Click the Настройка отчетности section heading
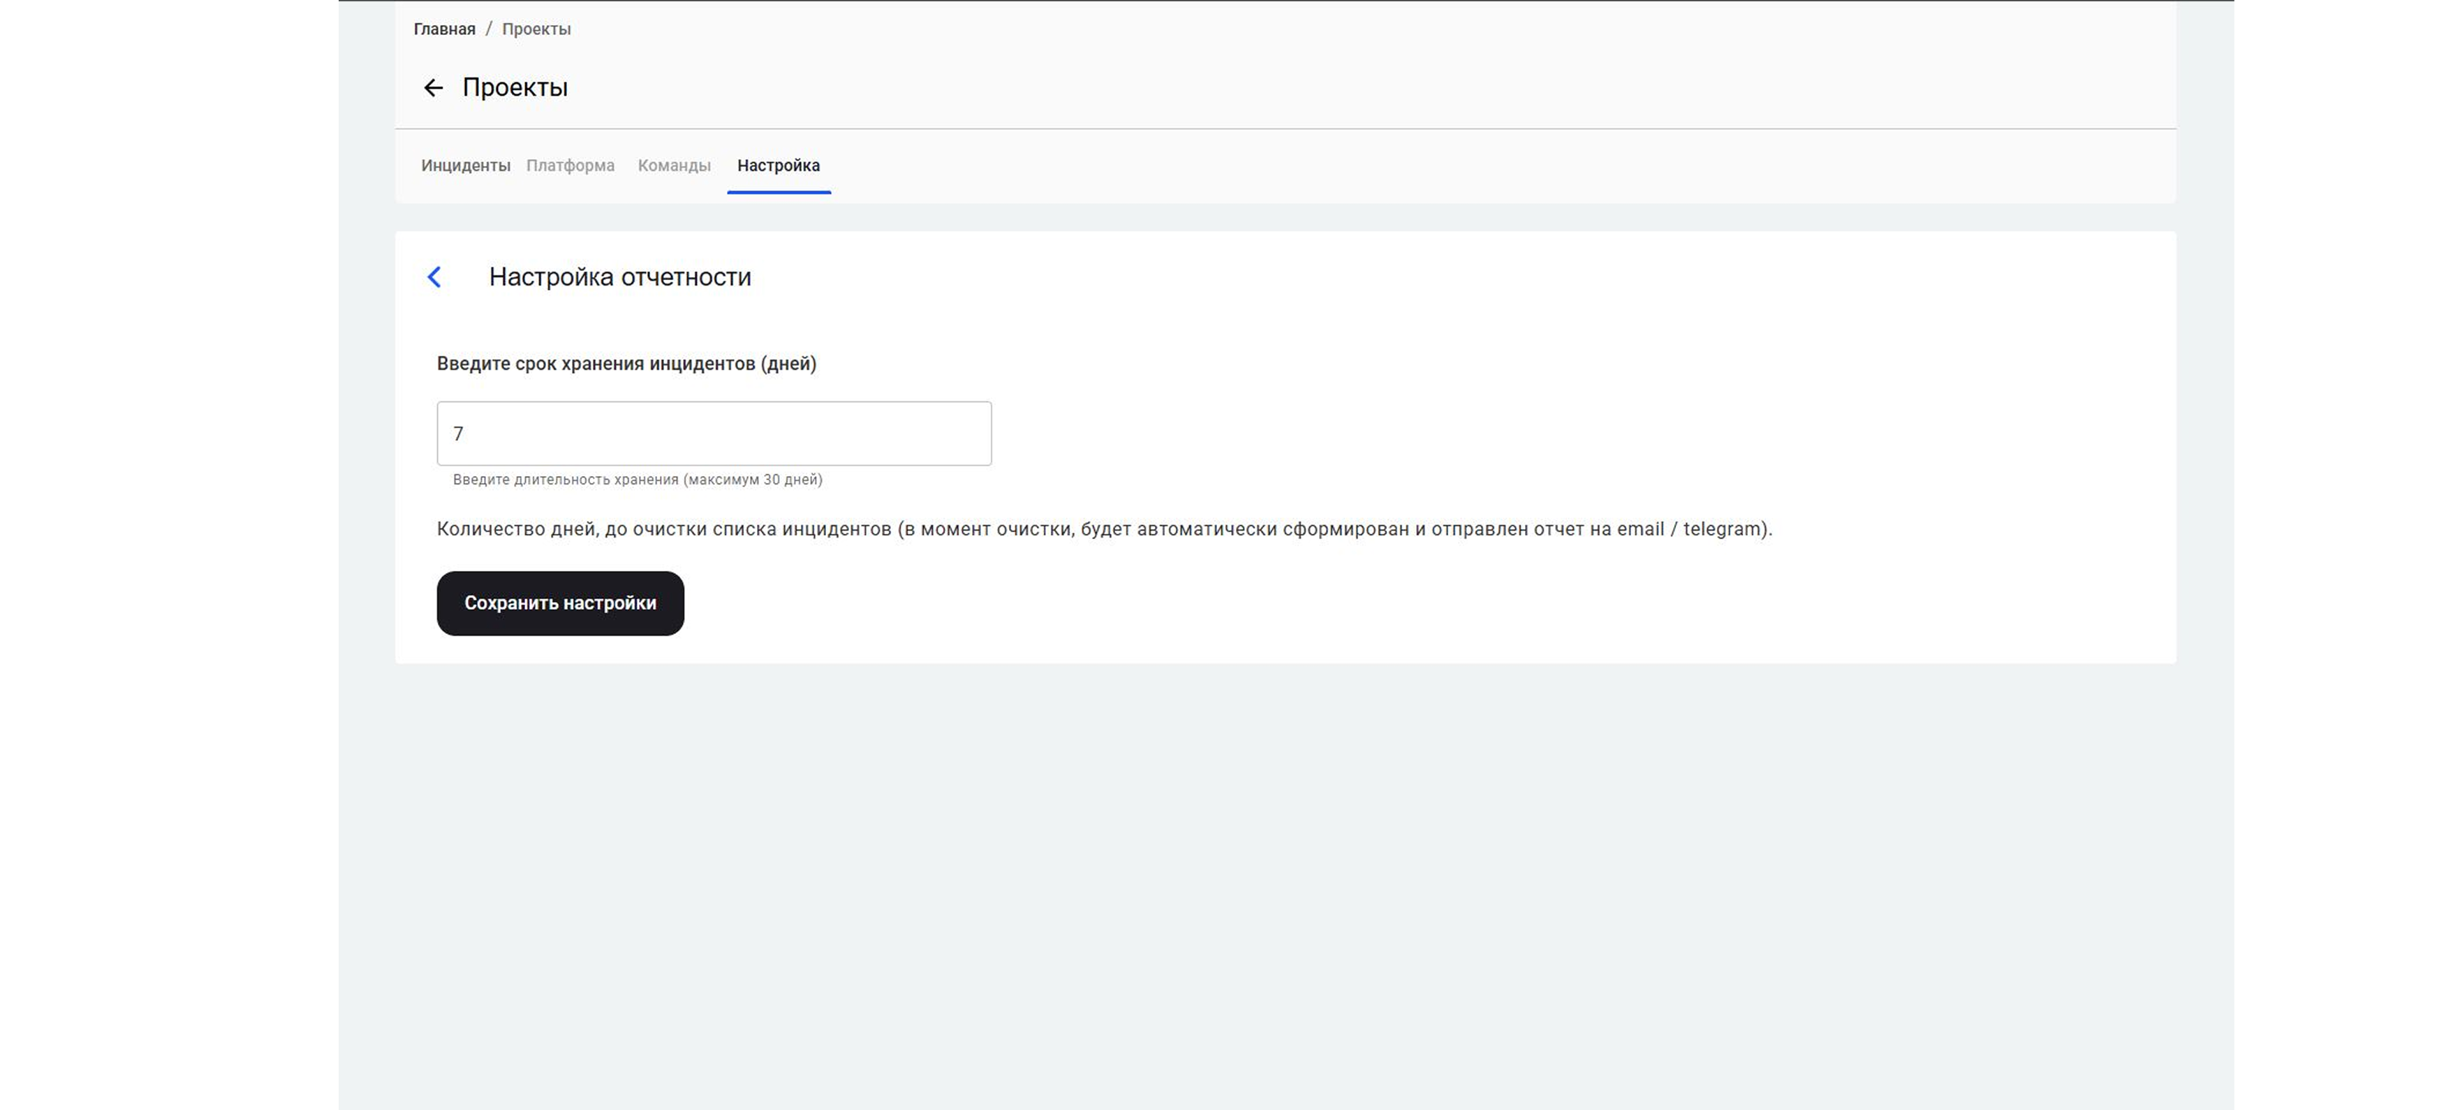This screenshot has height=1110, width=2437. 619,277
